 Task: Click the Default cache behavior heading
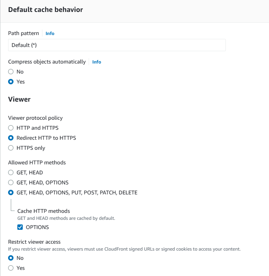(45, 10)
